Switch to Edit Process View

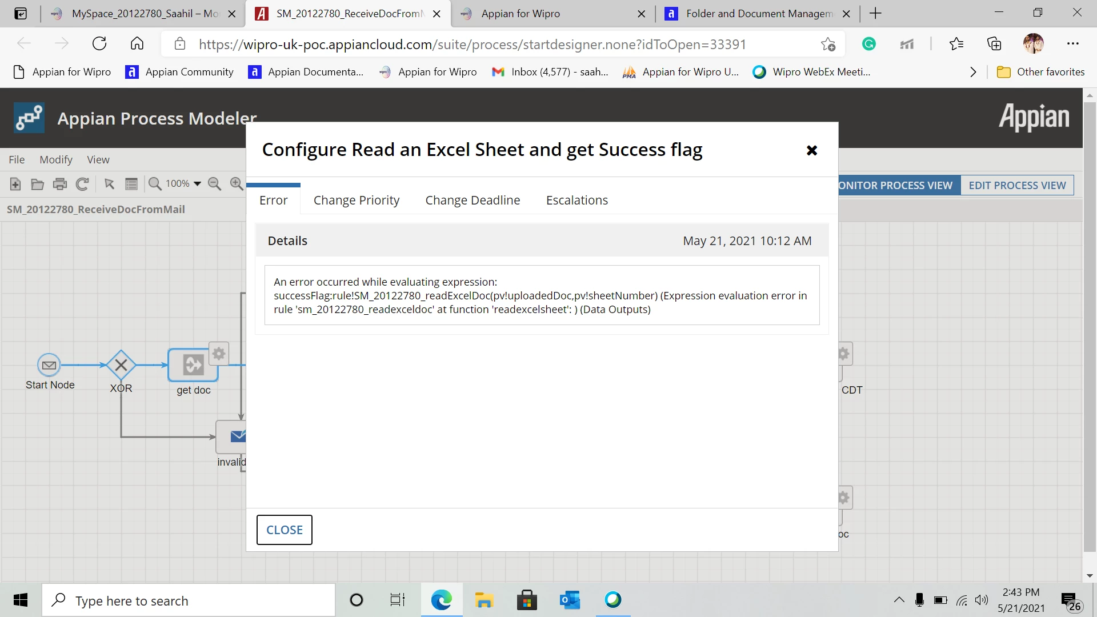[1018, 186]
